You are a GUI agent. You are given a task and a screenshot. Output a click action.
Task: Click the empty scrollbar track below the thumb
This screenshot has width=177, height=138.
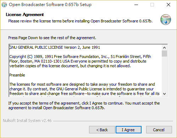[164, 74]
